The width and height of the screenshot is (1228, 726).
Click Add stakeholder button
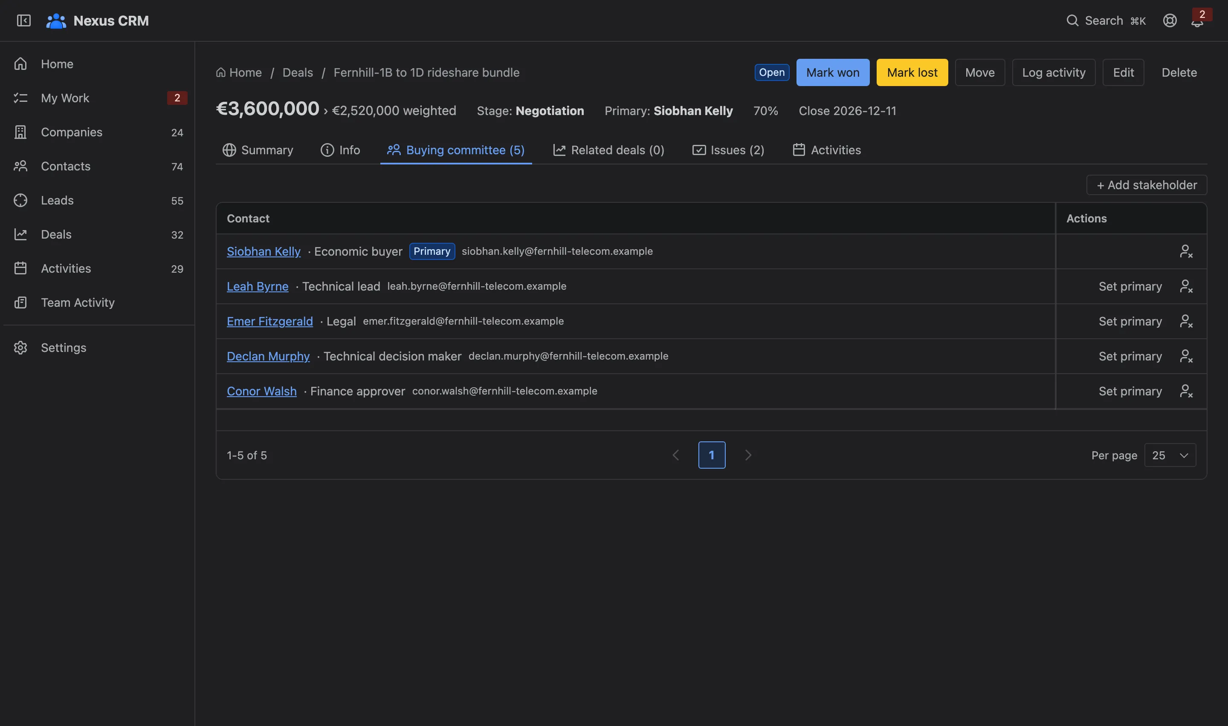click(x=1146, y=185)
